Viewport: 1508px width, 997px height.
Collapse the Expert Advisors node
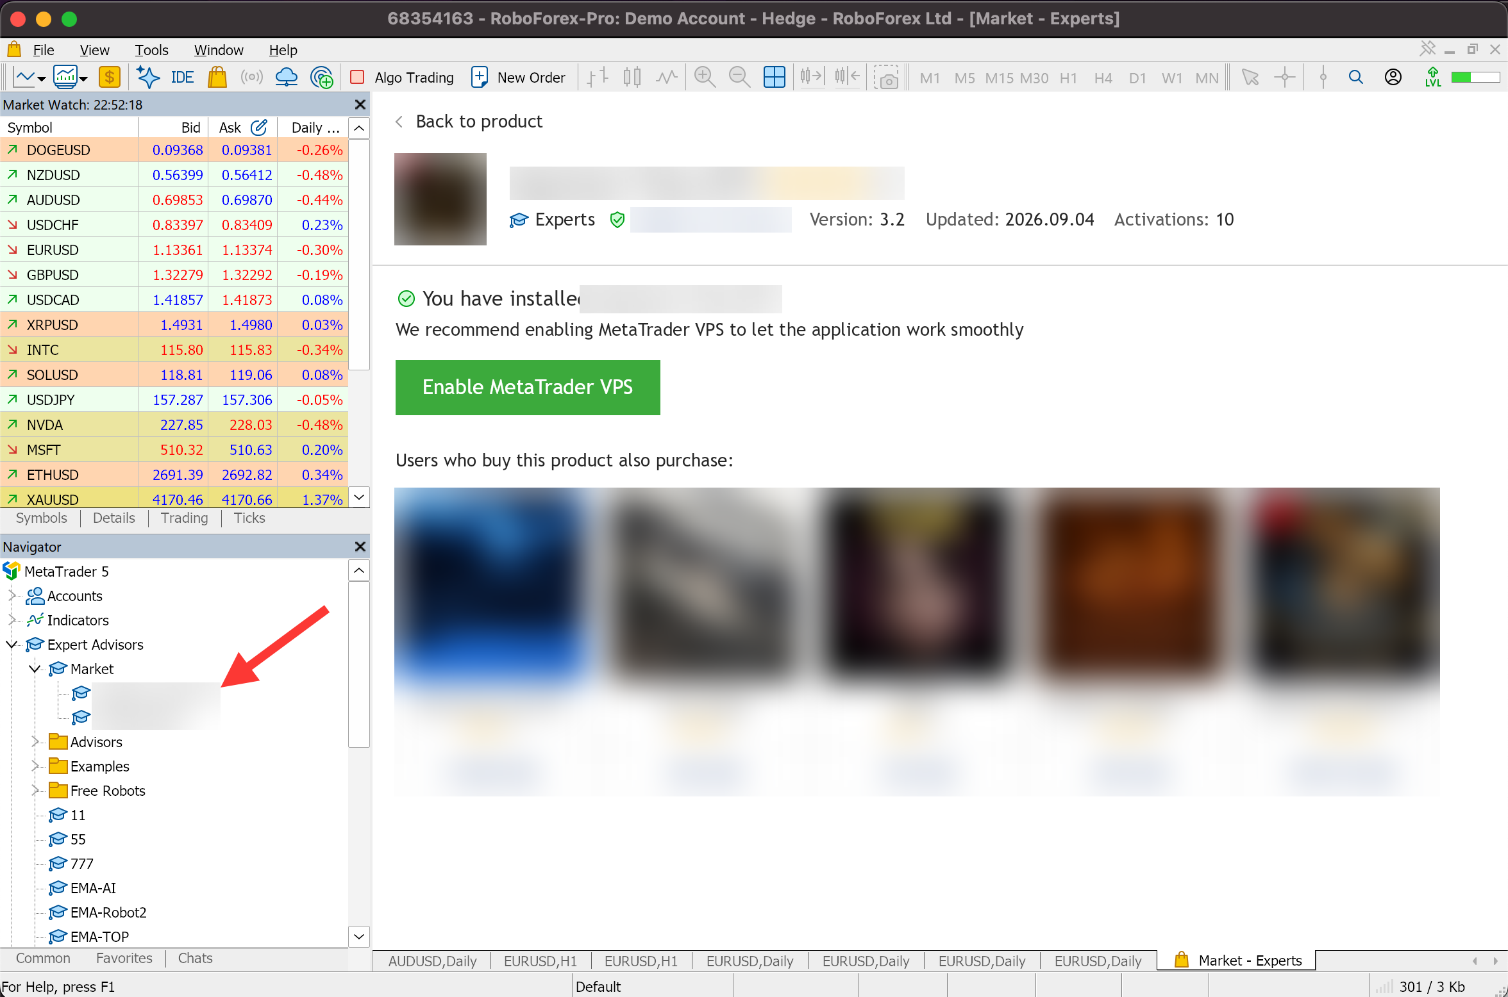point(12,645)
